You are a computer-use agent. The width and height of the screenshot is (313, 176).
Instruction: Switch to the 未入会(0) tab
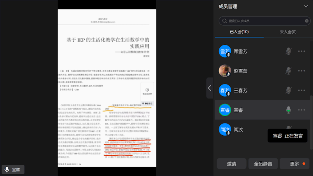pos(288,32)
